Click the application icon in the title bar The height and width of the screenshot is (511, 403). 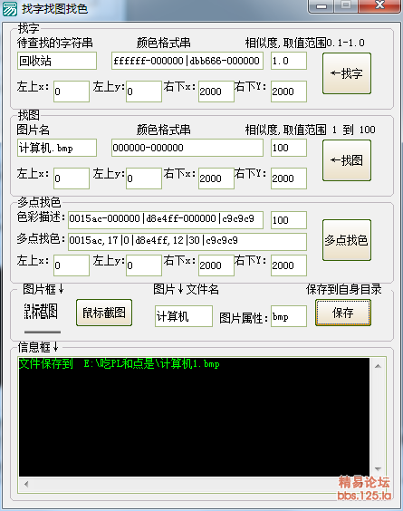click(10, 9)
